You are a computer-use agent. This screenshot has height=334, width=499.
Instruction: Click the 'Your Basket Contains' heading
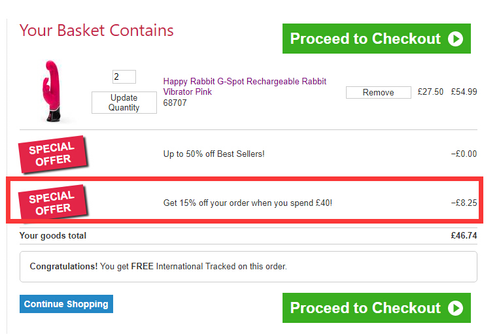(97, 30)
